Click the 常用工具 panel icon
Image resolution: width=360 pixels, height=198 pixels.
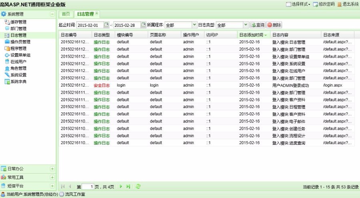[3, 177]
